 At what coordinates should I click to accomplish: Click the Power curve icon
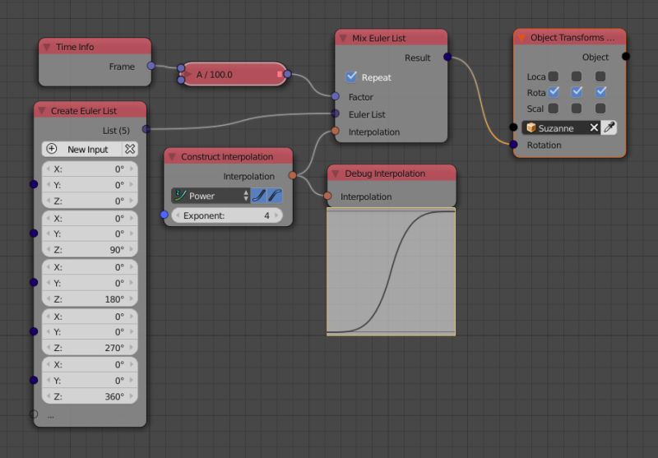(180, 196)
